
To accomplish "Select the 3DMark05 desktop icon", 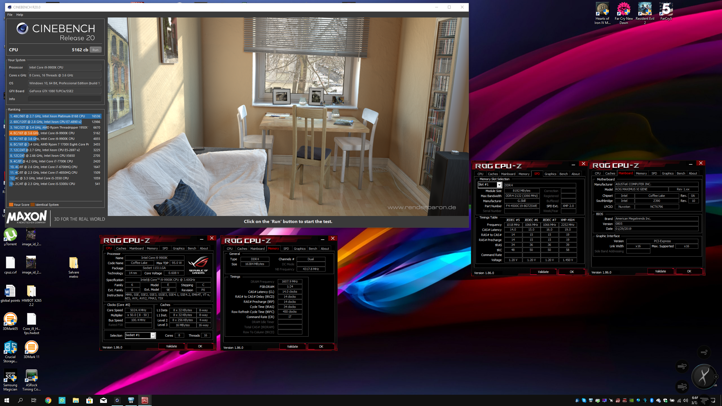I will point(10,321).
